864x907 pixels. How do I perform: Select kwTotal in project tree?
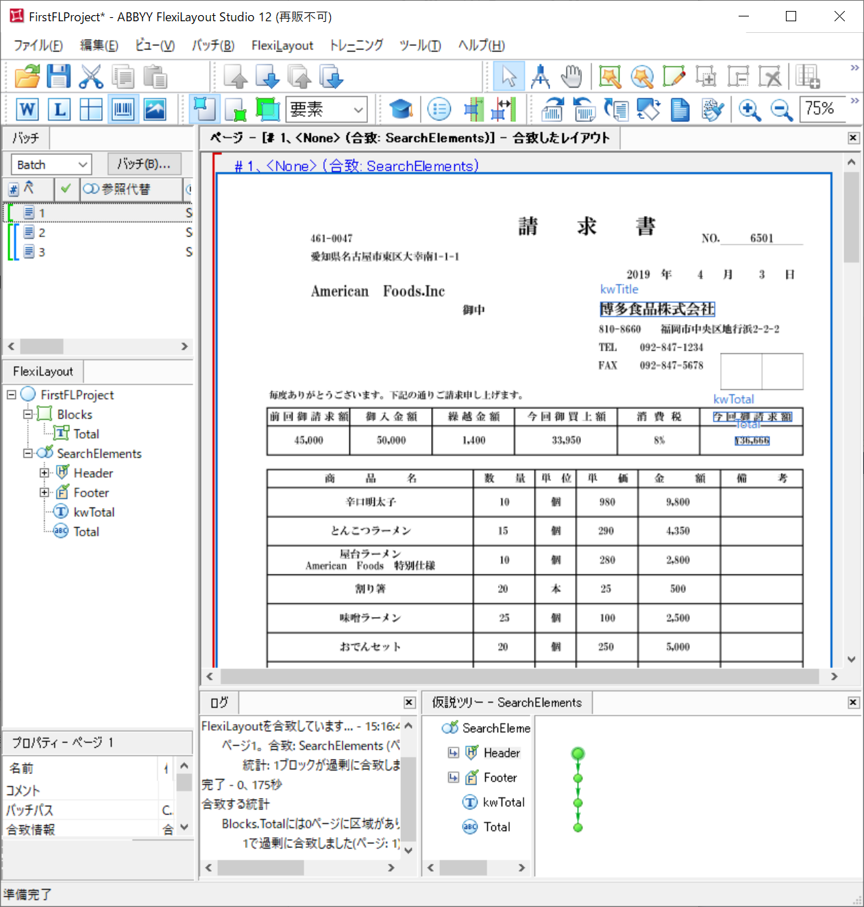click(94, 512)
